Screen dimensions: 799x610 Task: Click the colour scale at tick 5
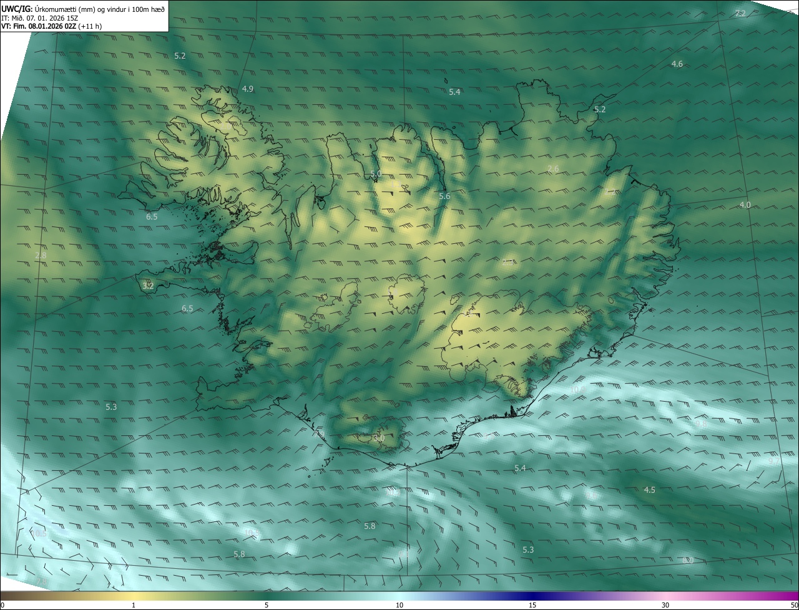pos(267,605)
